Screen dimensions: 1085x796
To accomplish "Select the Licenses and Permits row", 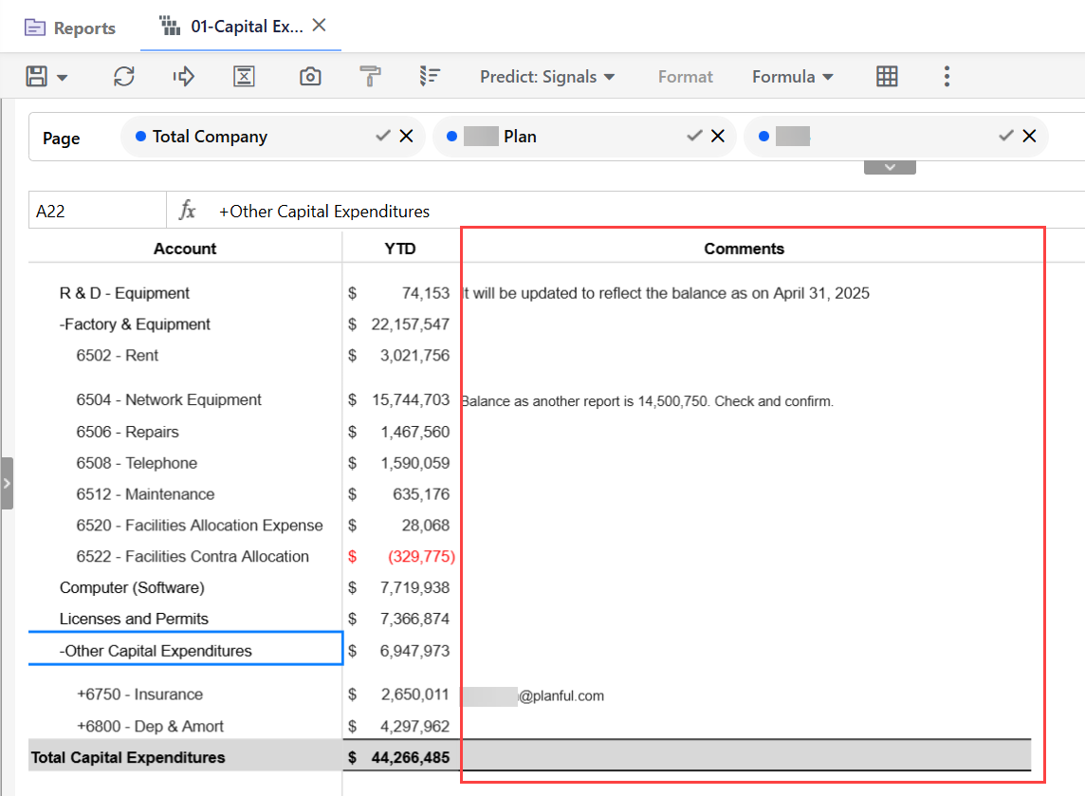I will click(x=134, y=619).
